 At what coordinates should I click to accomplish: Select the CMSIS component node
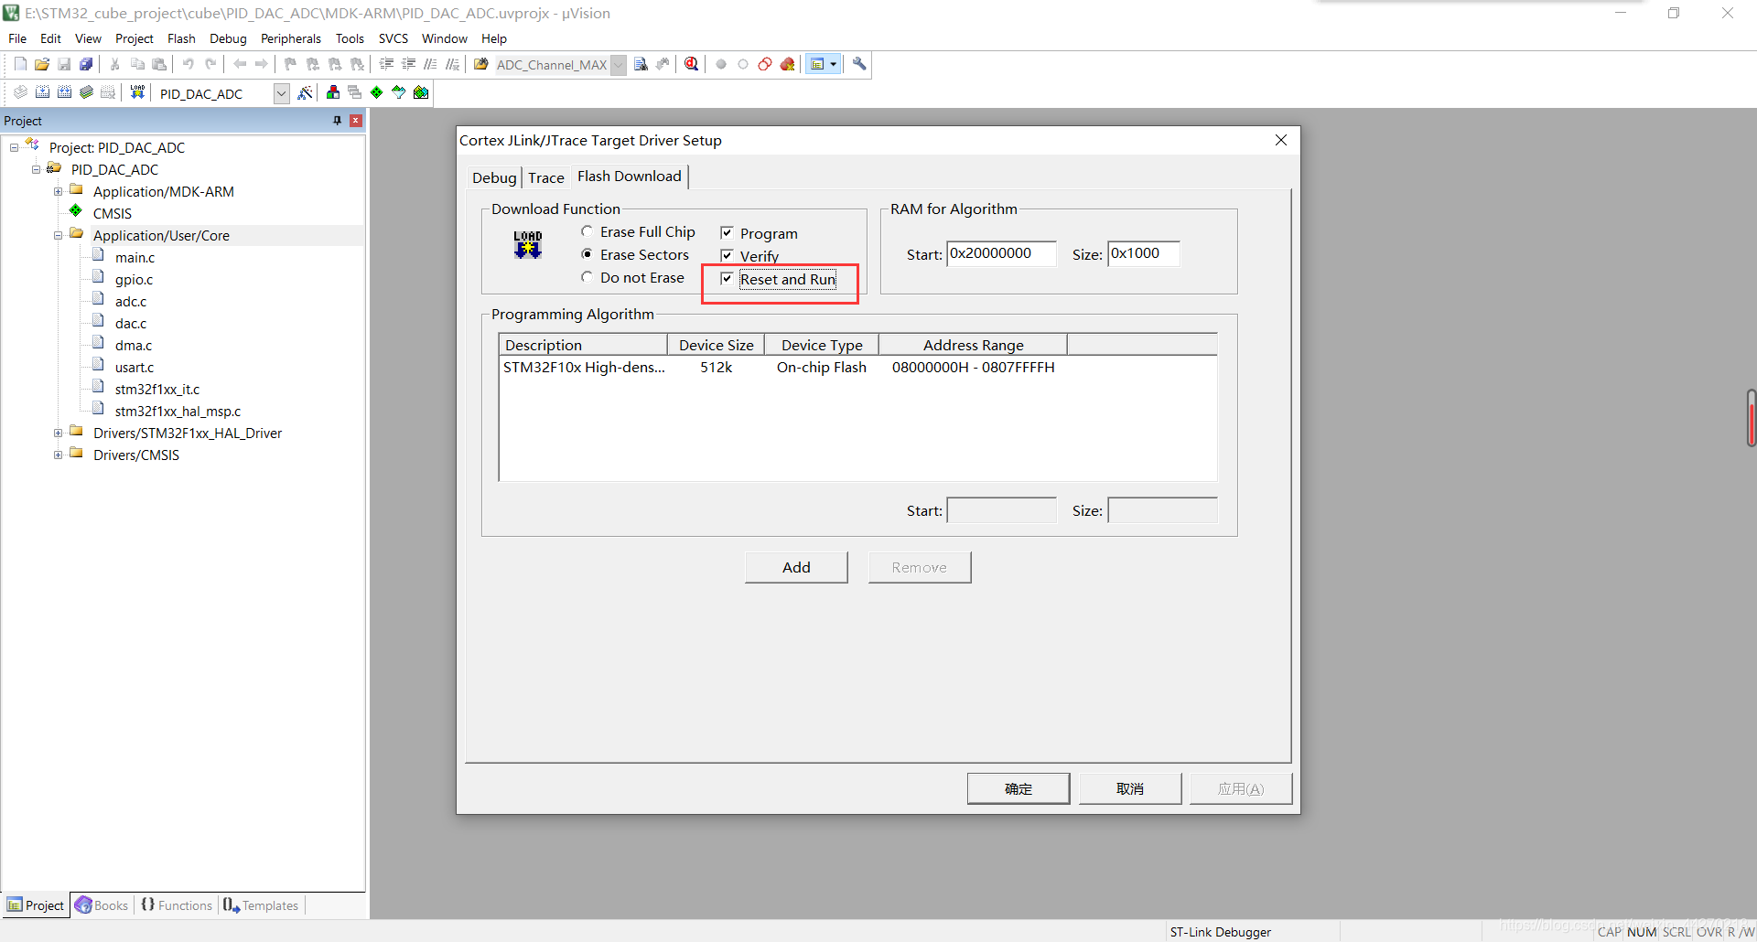coord(112,213)
